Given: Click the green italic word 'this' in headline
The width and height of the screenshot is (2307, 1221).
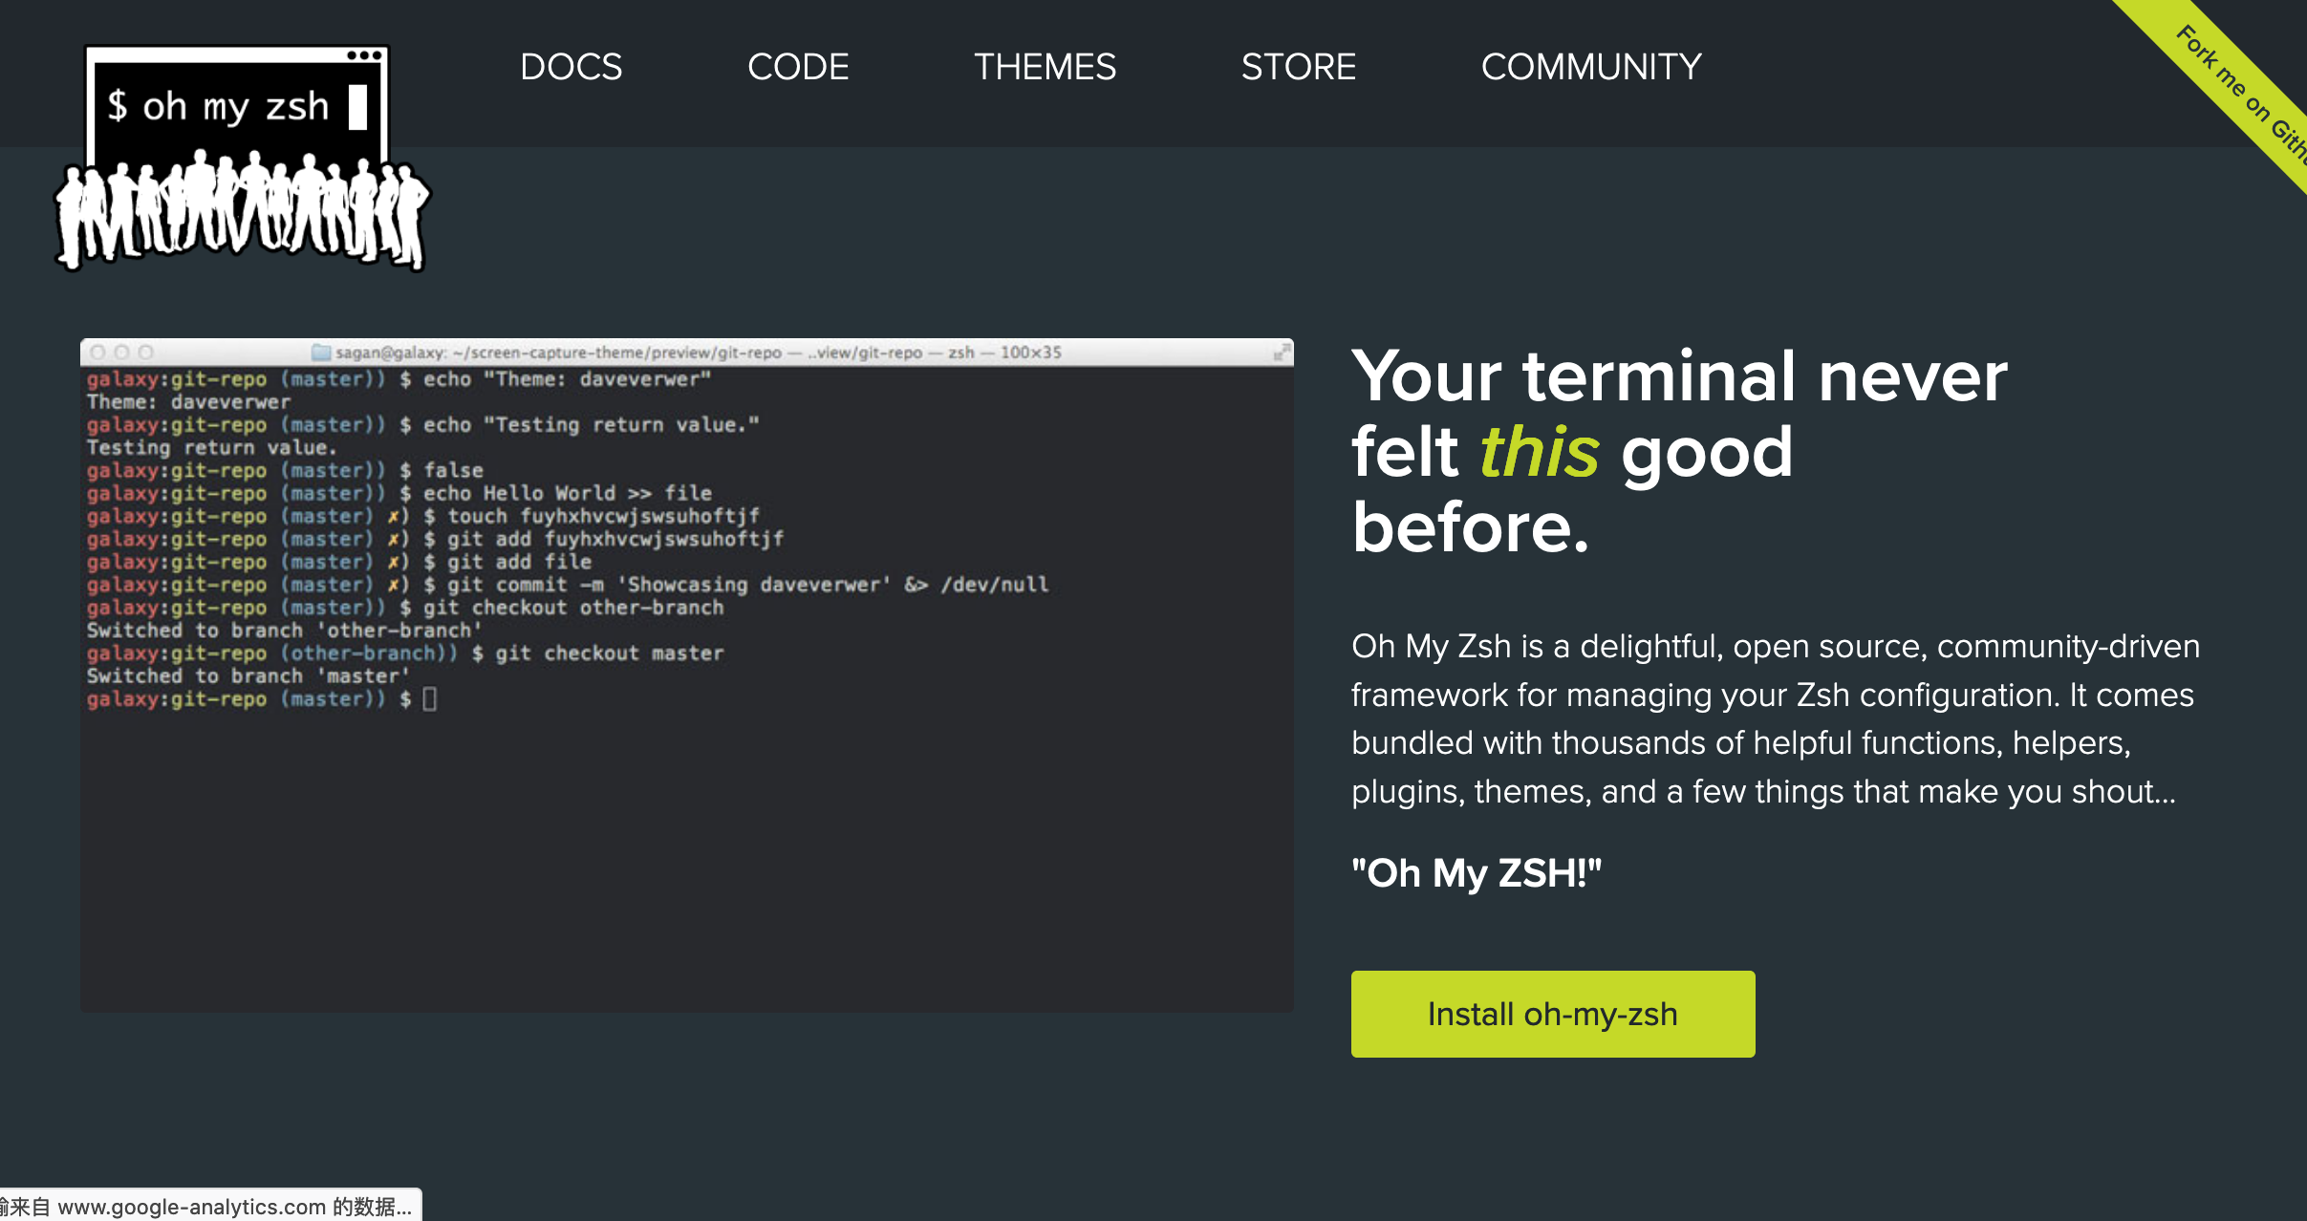Looking at the screenshot, I should 1539,452.
